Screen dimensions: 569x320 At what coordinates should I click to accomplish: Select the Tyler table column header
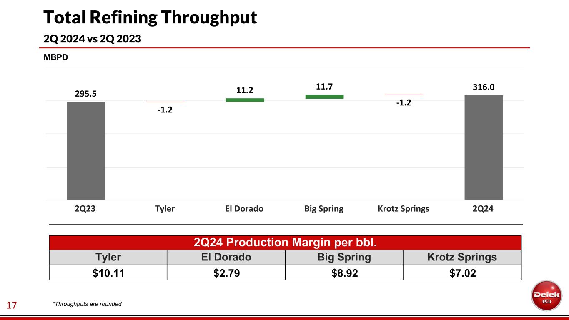(108, 257)
